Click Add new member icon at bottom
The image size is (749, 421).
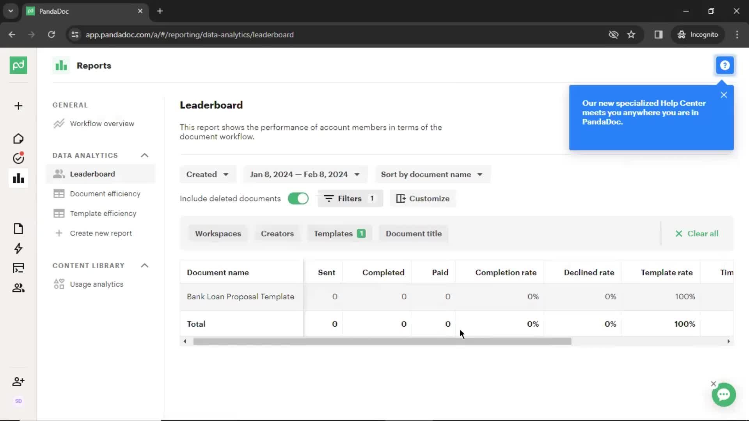pyautogui.click(x=18, y=381)
